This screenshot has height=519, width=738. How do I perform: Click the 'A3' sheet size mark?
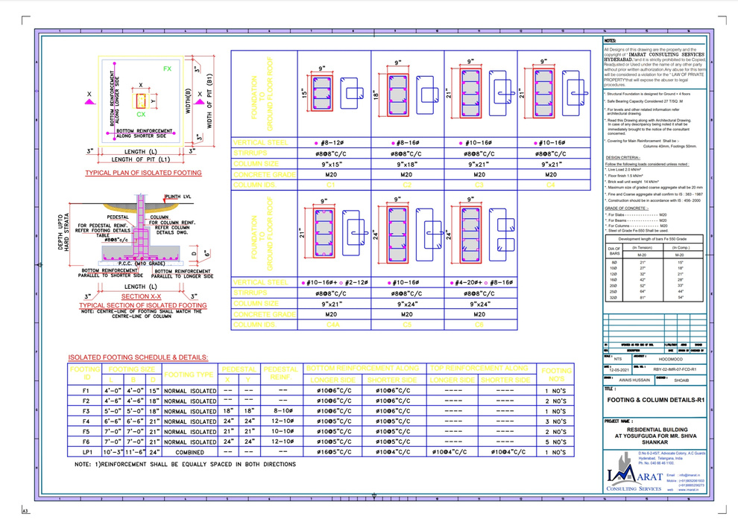pos(25,511)
